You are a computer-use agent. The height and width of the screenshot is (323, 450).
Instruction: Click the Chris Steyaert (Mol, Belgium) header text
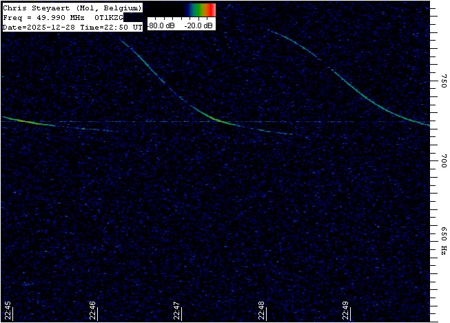[72, 8]
